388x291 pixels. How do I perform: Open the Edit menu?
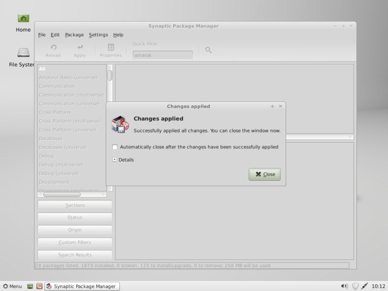(55, 35)
